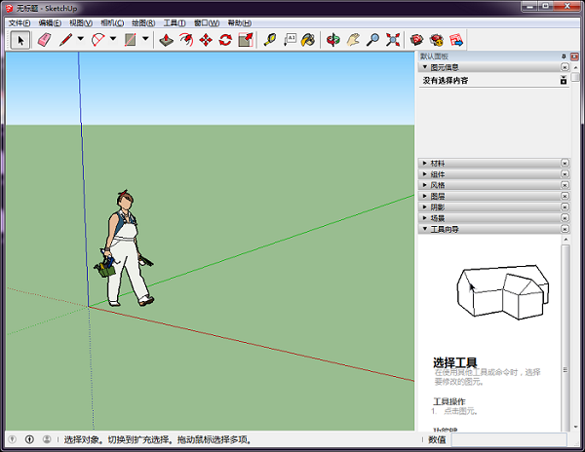Viewport: 585px width, 452px height.
Task: Select the arrow Select tool in toolbar
Action: click(x=20, y=40)
